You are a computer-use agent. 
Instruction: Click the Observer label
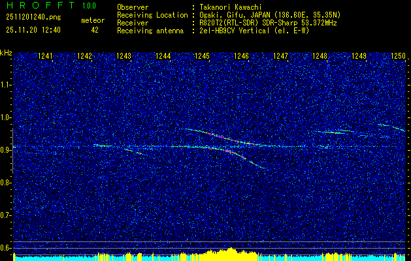tap(133, 7)
